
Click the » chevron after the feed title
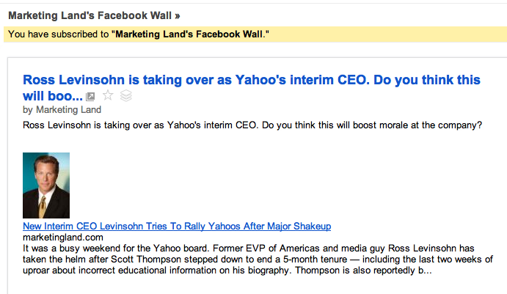click(178, 16)
